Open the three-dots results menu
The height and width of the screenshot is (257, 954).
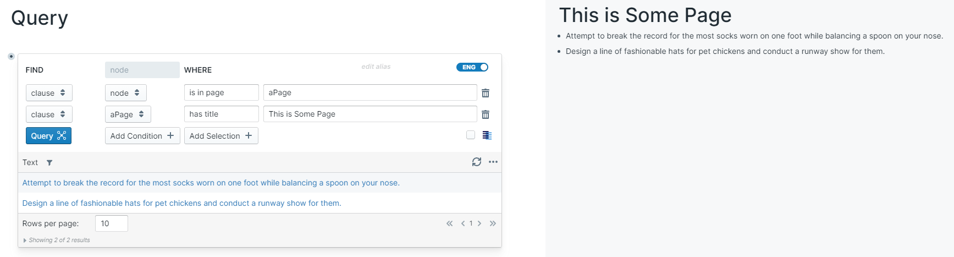click(493, 162)
